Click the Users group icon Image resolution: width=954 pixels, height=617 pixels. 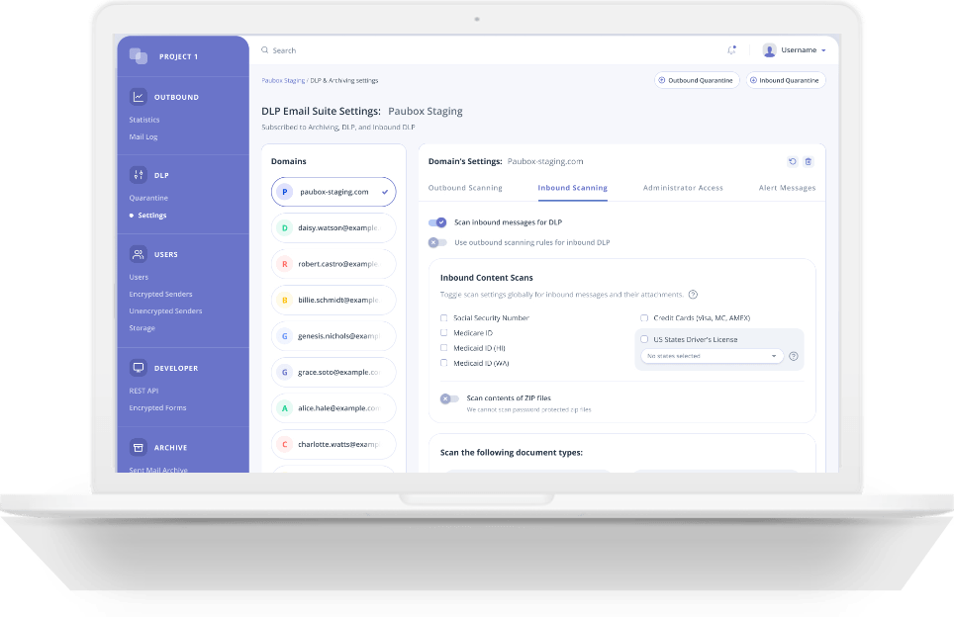click(x=139, y=254)
